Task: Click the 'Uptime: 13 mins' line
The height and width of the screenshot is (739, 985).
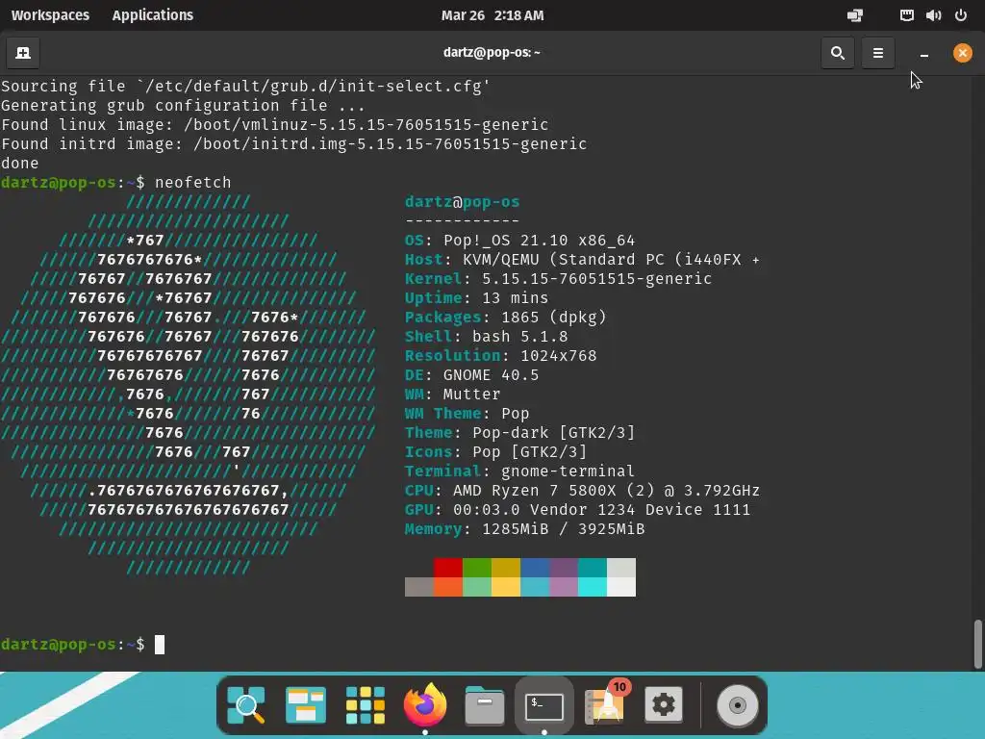Action: click(476, 298)
